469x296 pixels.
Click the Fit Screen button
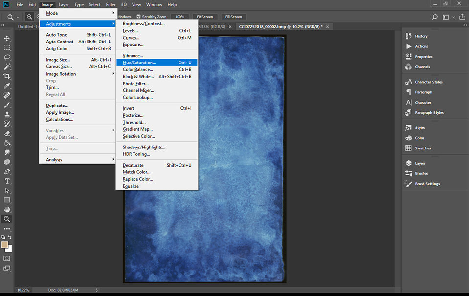click(204, 17)
